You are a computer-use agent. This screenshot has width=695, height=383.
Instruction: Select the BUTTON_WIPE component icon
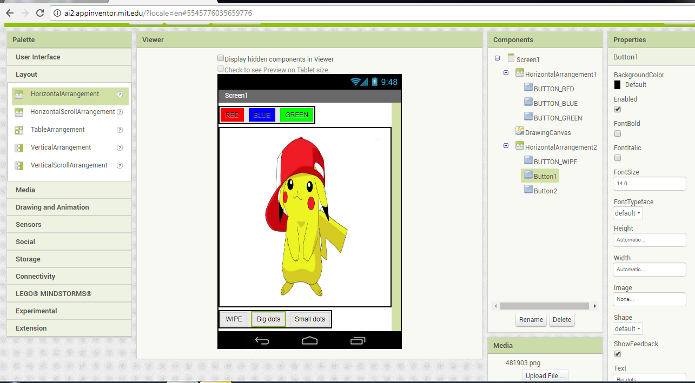528,160
